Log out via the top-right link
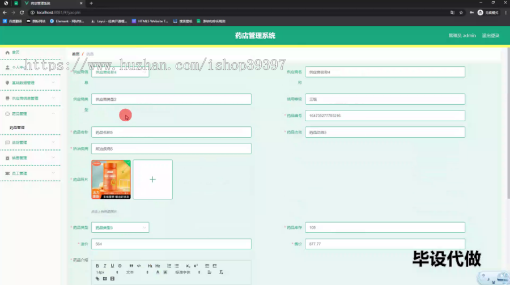Screen dimensions: 510x285 [491, 36]
